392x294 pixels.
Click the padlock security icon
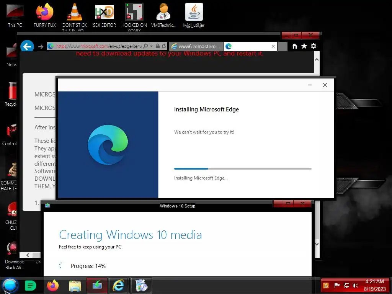pyautogui.click(x=157, y=46)
